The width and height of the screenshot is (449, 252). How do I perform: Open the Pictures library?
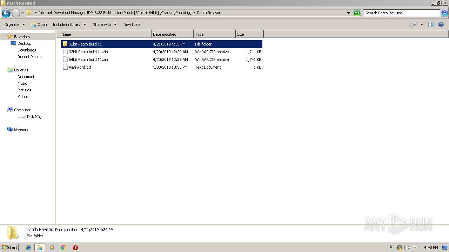point(24,90)
